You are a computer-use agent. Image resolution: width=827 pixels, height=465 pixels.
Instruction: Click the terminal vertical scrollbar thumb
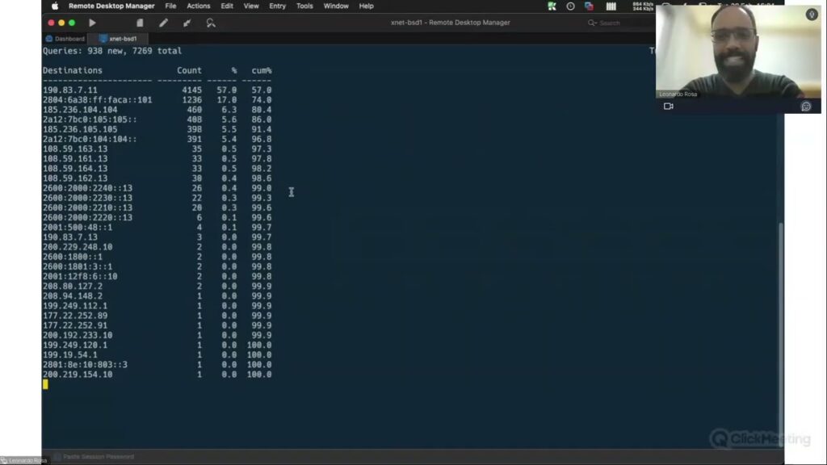(781, 334)
